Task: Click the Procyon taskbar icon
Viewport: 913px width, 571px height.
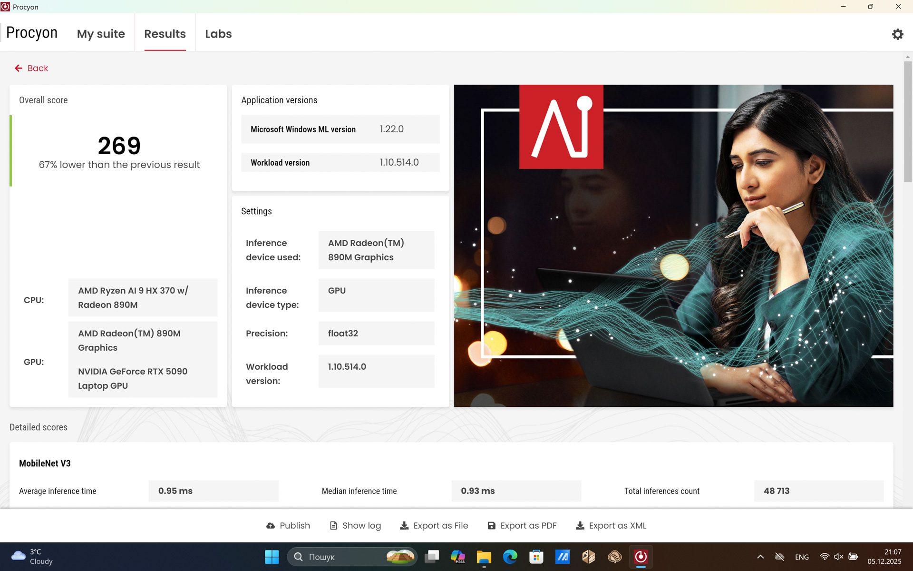Action: 641,557
